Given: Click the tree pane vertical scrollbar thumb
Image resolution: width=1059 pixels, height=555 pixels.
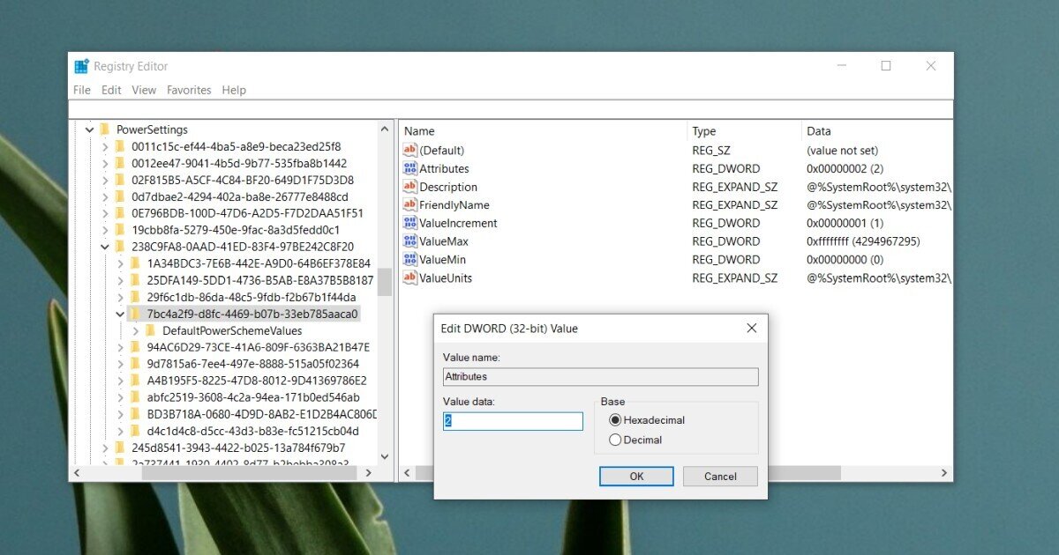Looking at the screenshot, I should pyautogui.click(x=384, y=282).
